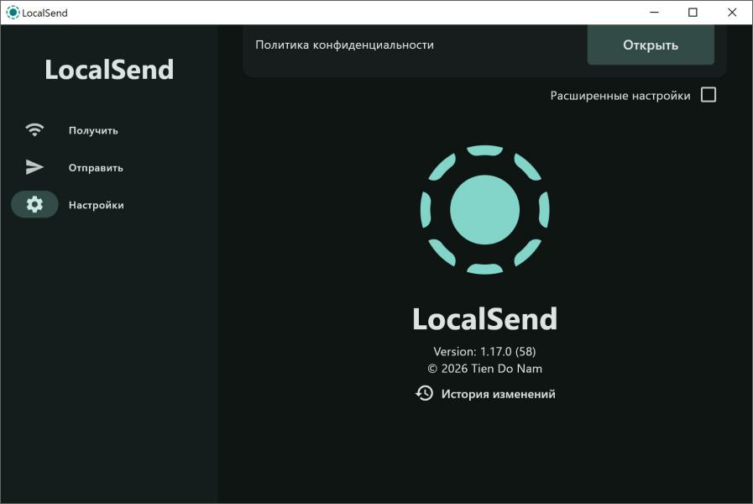
Task: Click the history clock icon near История изменений
Action: pos(425,393)
